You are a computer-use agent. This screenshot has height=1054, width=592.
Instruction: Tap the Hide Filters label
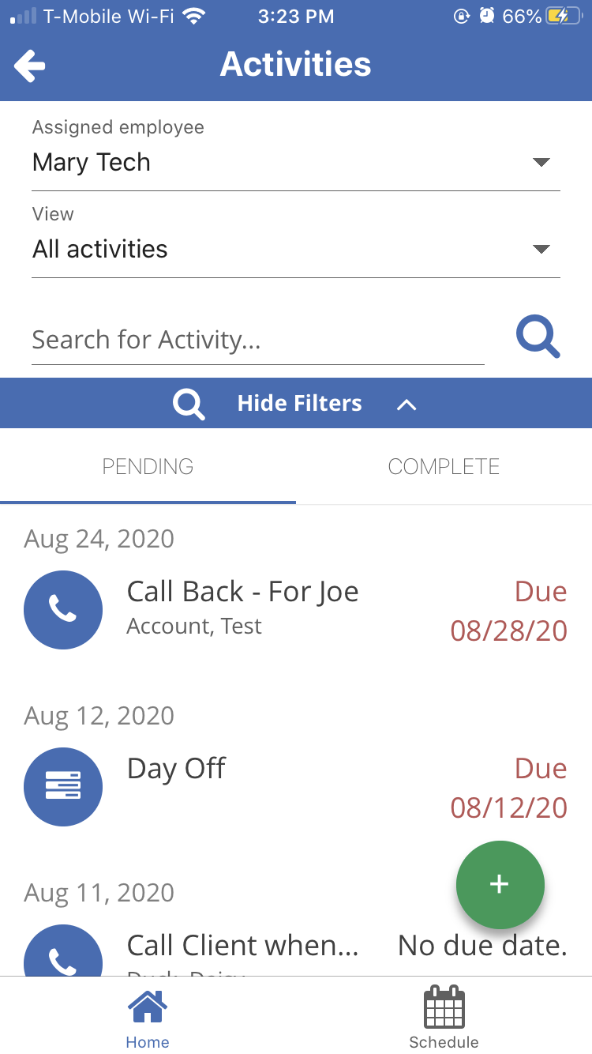(x=299, y=404)
